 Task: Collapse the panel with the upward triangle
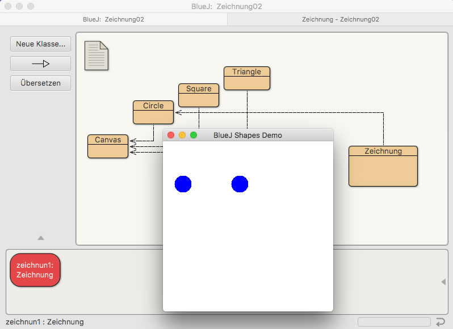click(x=40, y=238)
